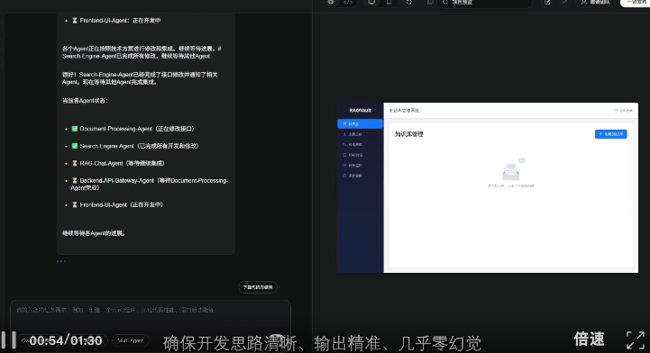Open the third RAGVault sidebar item below upload
The height and width of the screenshot is (353, 650).
pyautogui.click(x=360, y=144)
